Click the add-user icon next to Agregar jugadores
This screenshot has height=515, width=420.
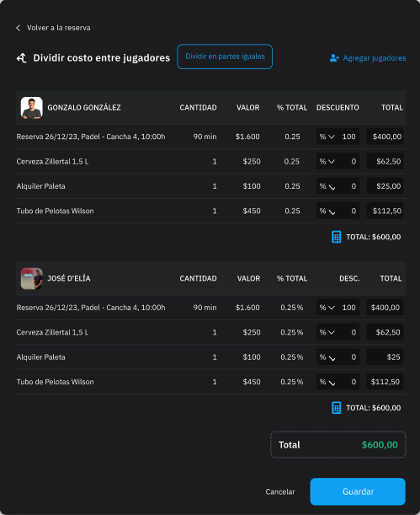(x=334, y=58)
